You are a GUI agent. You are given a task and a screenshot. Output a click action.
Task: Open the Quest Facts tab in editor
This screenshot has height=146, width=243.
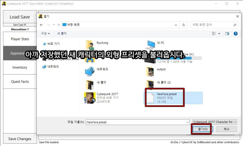pos(20,82)
